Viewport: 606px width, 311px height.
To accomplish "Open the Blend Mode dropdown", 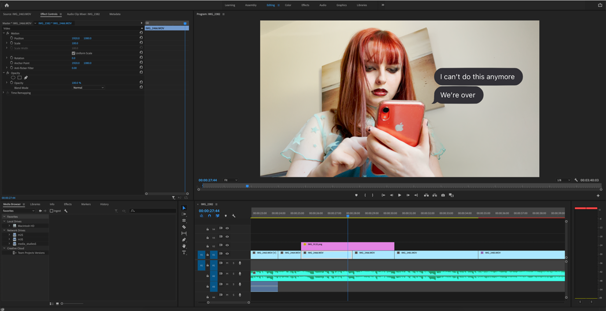I will 88,88.
